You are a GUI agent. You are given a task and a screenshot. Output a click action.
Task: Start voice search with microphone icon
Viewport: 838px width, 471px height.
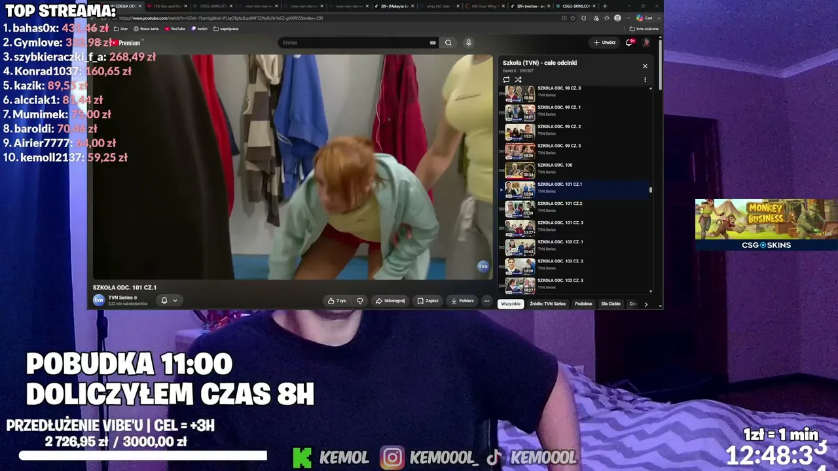click(x=468, y=43)
